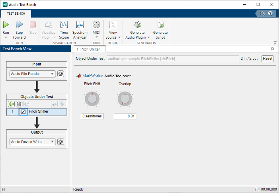
Task: Open the Time Scope visualization
Action: [64, 25]
